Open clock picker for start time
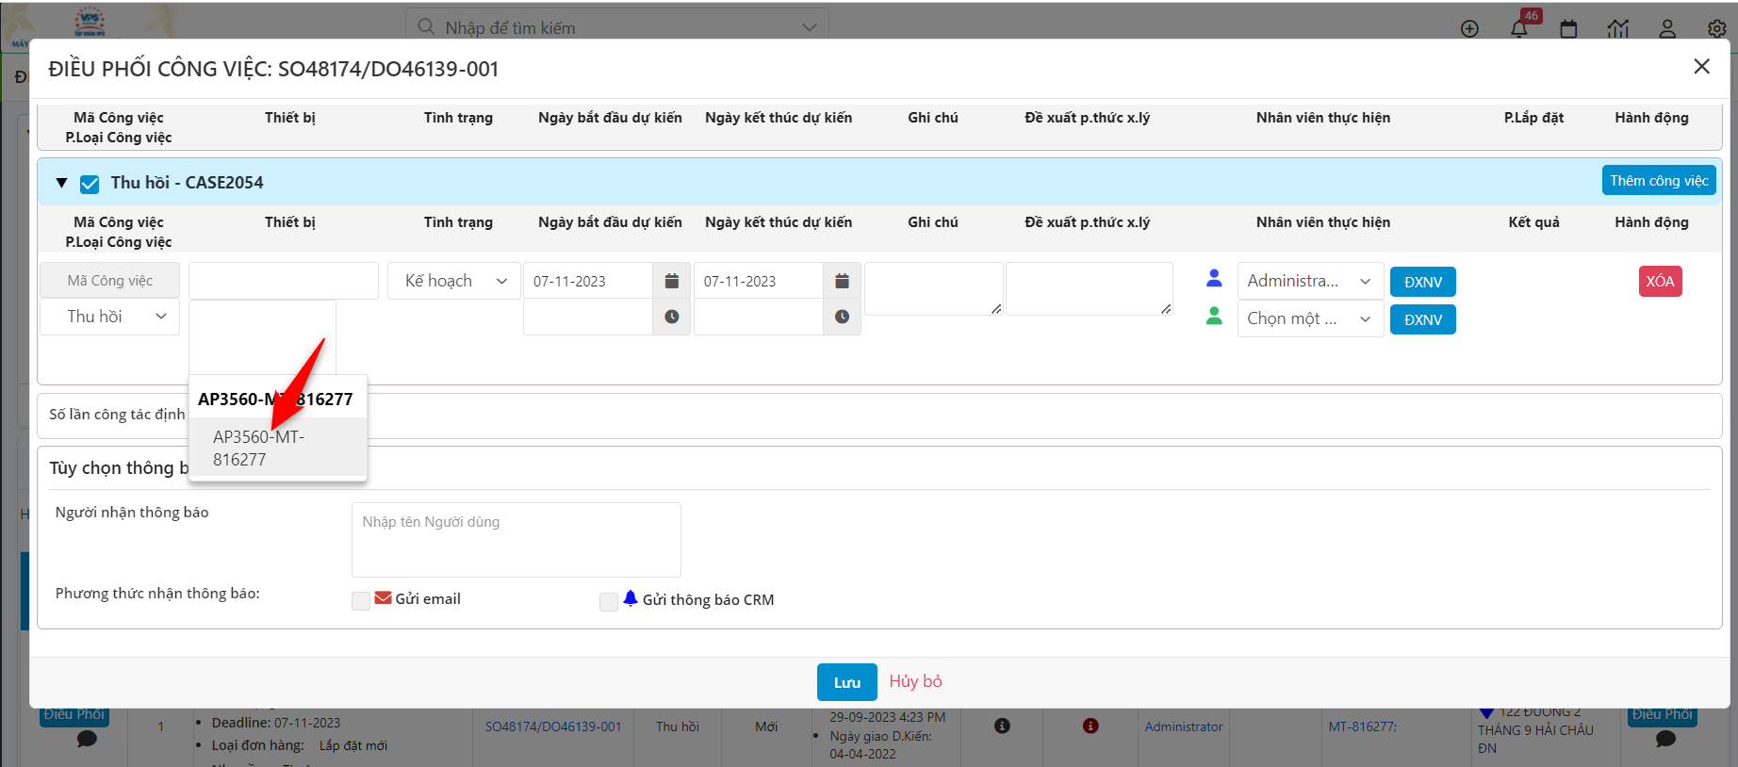The height and width of the screenshot is (767, 1738). point(672,317)
